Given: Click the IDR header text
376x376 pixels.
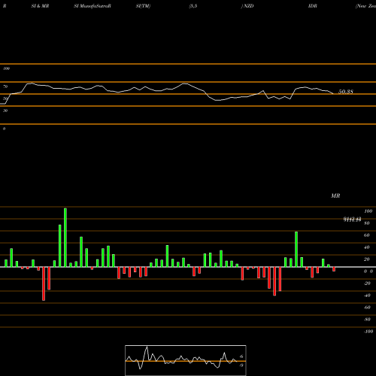Looking at the screenshot, I should 313,6.
